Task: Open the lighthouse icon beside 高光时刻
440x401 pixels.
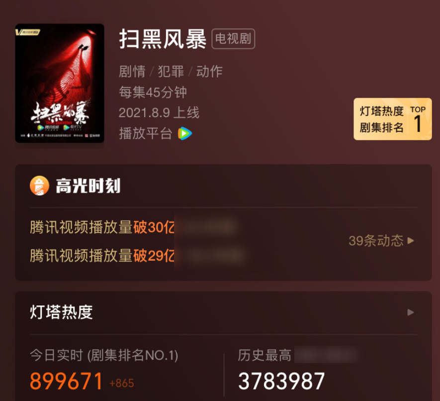Action: coord(40,186)
